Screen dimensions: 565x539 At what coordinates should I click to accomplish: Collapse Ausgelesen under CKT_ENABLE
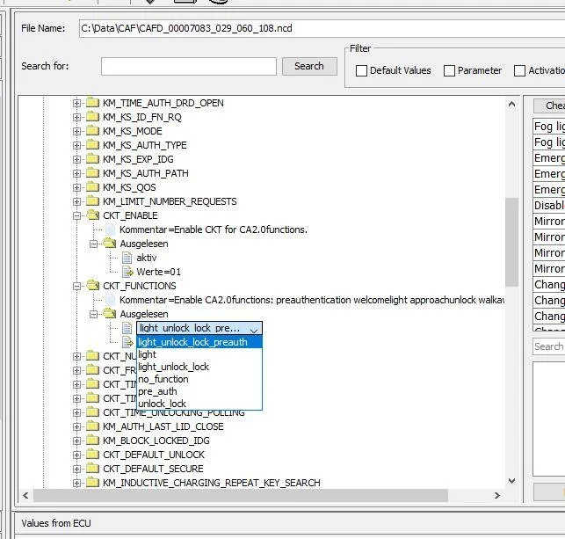pos(93,244)
